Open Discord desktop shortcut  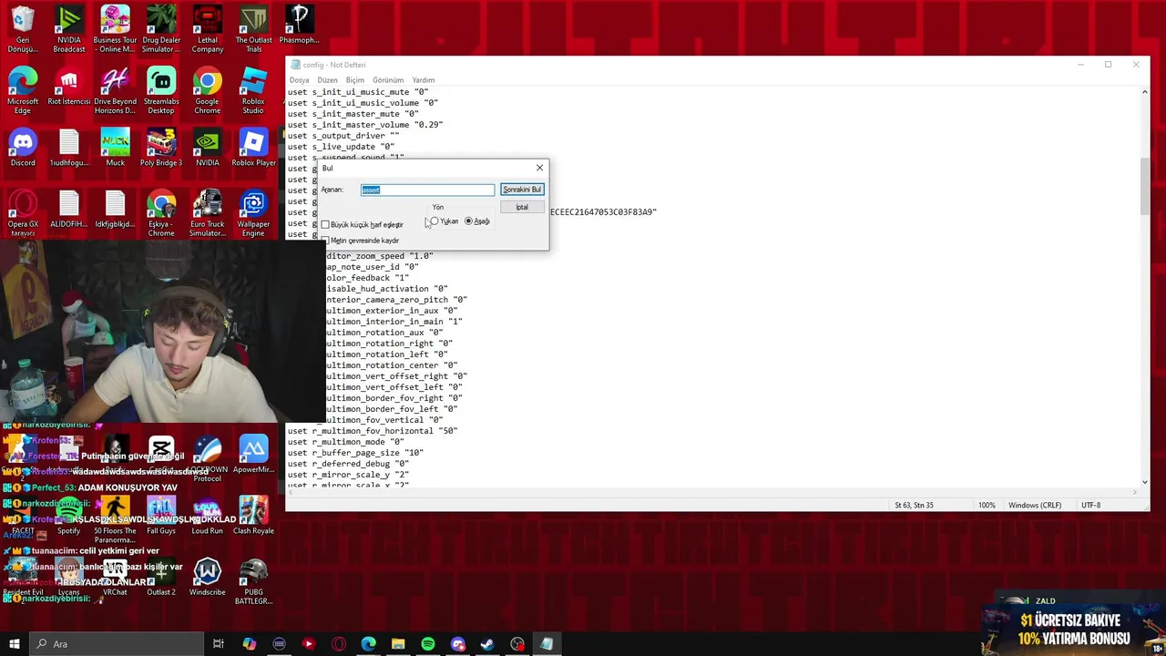pyautogui.click(x=23, y=148)
